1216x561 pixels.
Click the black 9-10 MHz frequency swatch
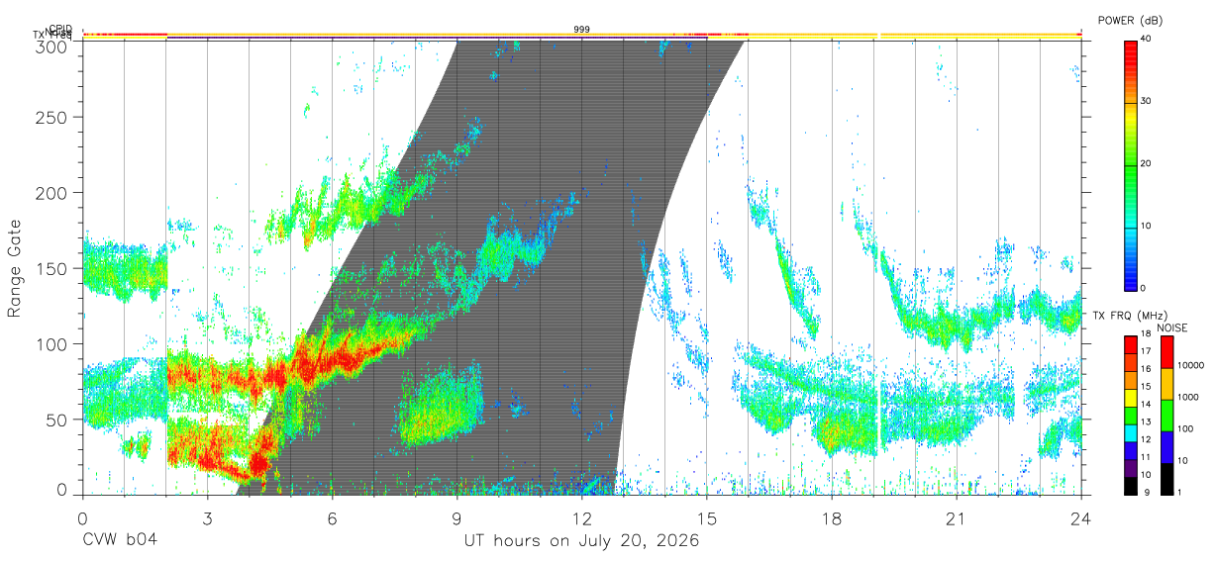pyautogui.click(x=1129, y=485)
